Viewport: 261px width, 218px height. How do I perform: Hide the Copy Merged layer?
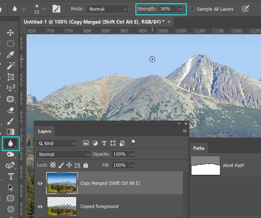click(x=40, y=183)
